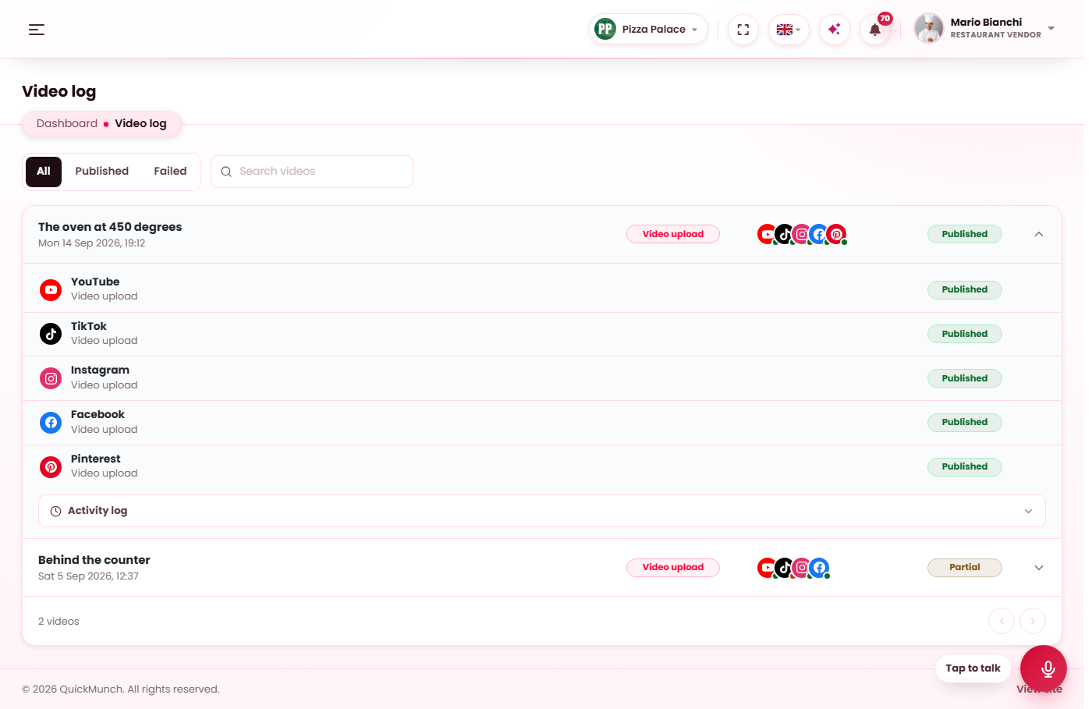Open the language flag dropdown
The image size is (1092, 709).
coord(789,30)
